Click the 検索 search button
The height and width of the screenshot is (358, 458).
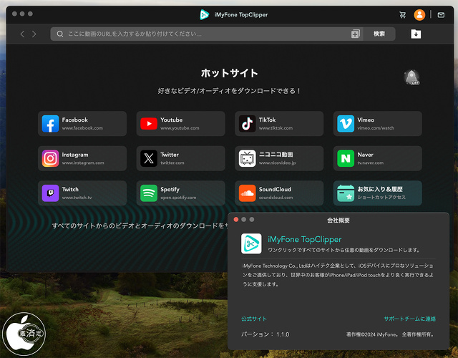click(x=379, y=34)
